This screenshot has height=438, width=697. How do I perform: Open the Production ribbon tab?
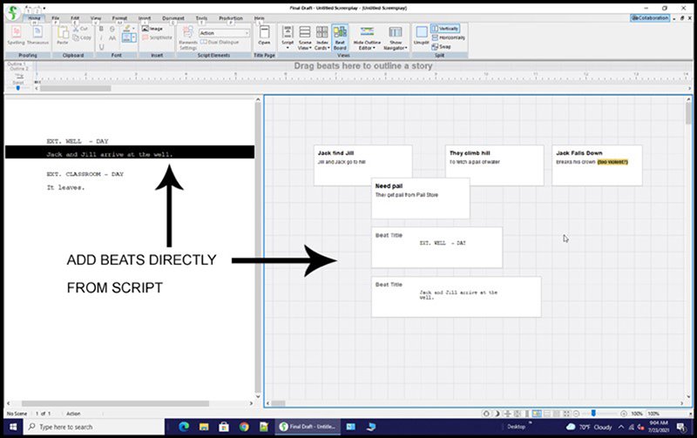[x=231, y=17]
